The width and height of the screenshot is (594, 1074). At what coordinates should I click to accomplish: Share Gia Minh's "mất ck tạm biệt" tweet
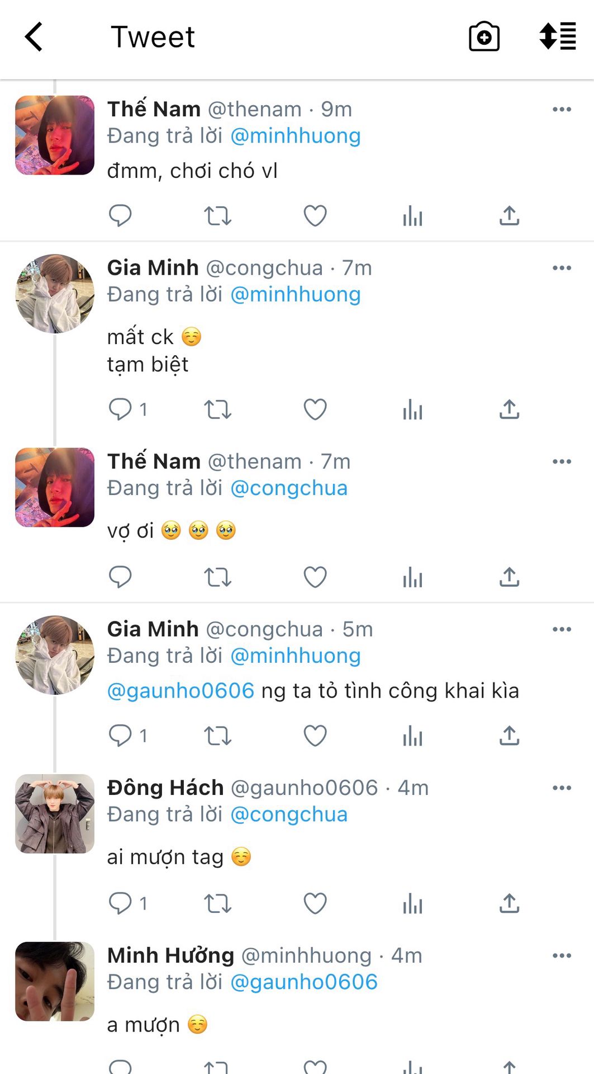[509, 409]
